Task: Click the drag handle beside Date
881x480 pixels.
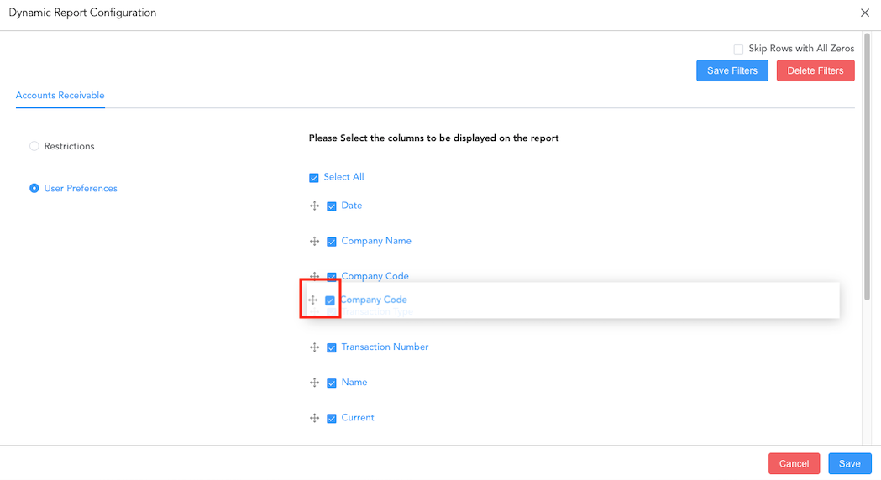Action: 314,206
